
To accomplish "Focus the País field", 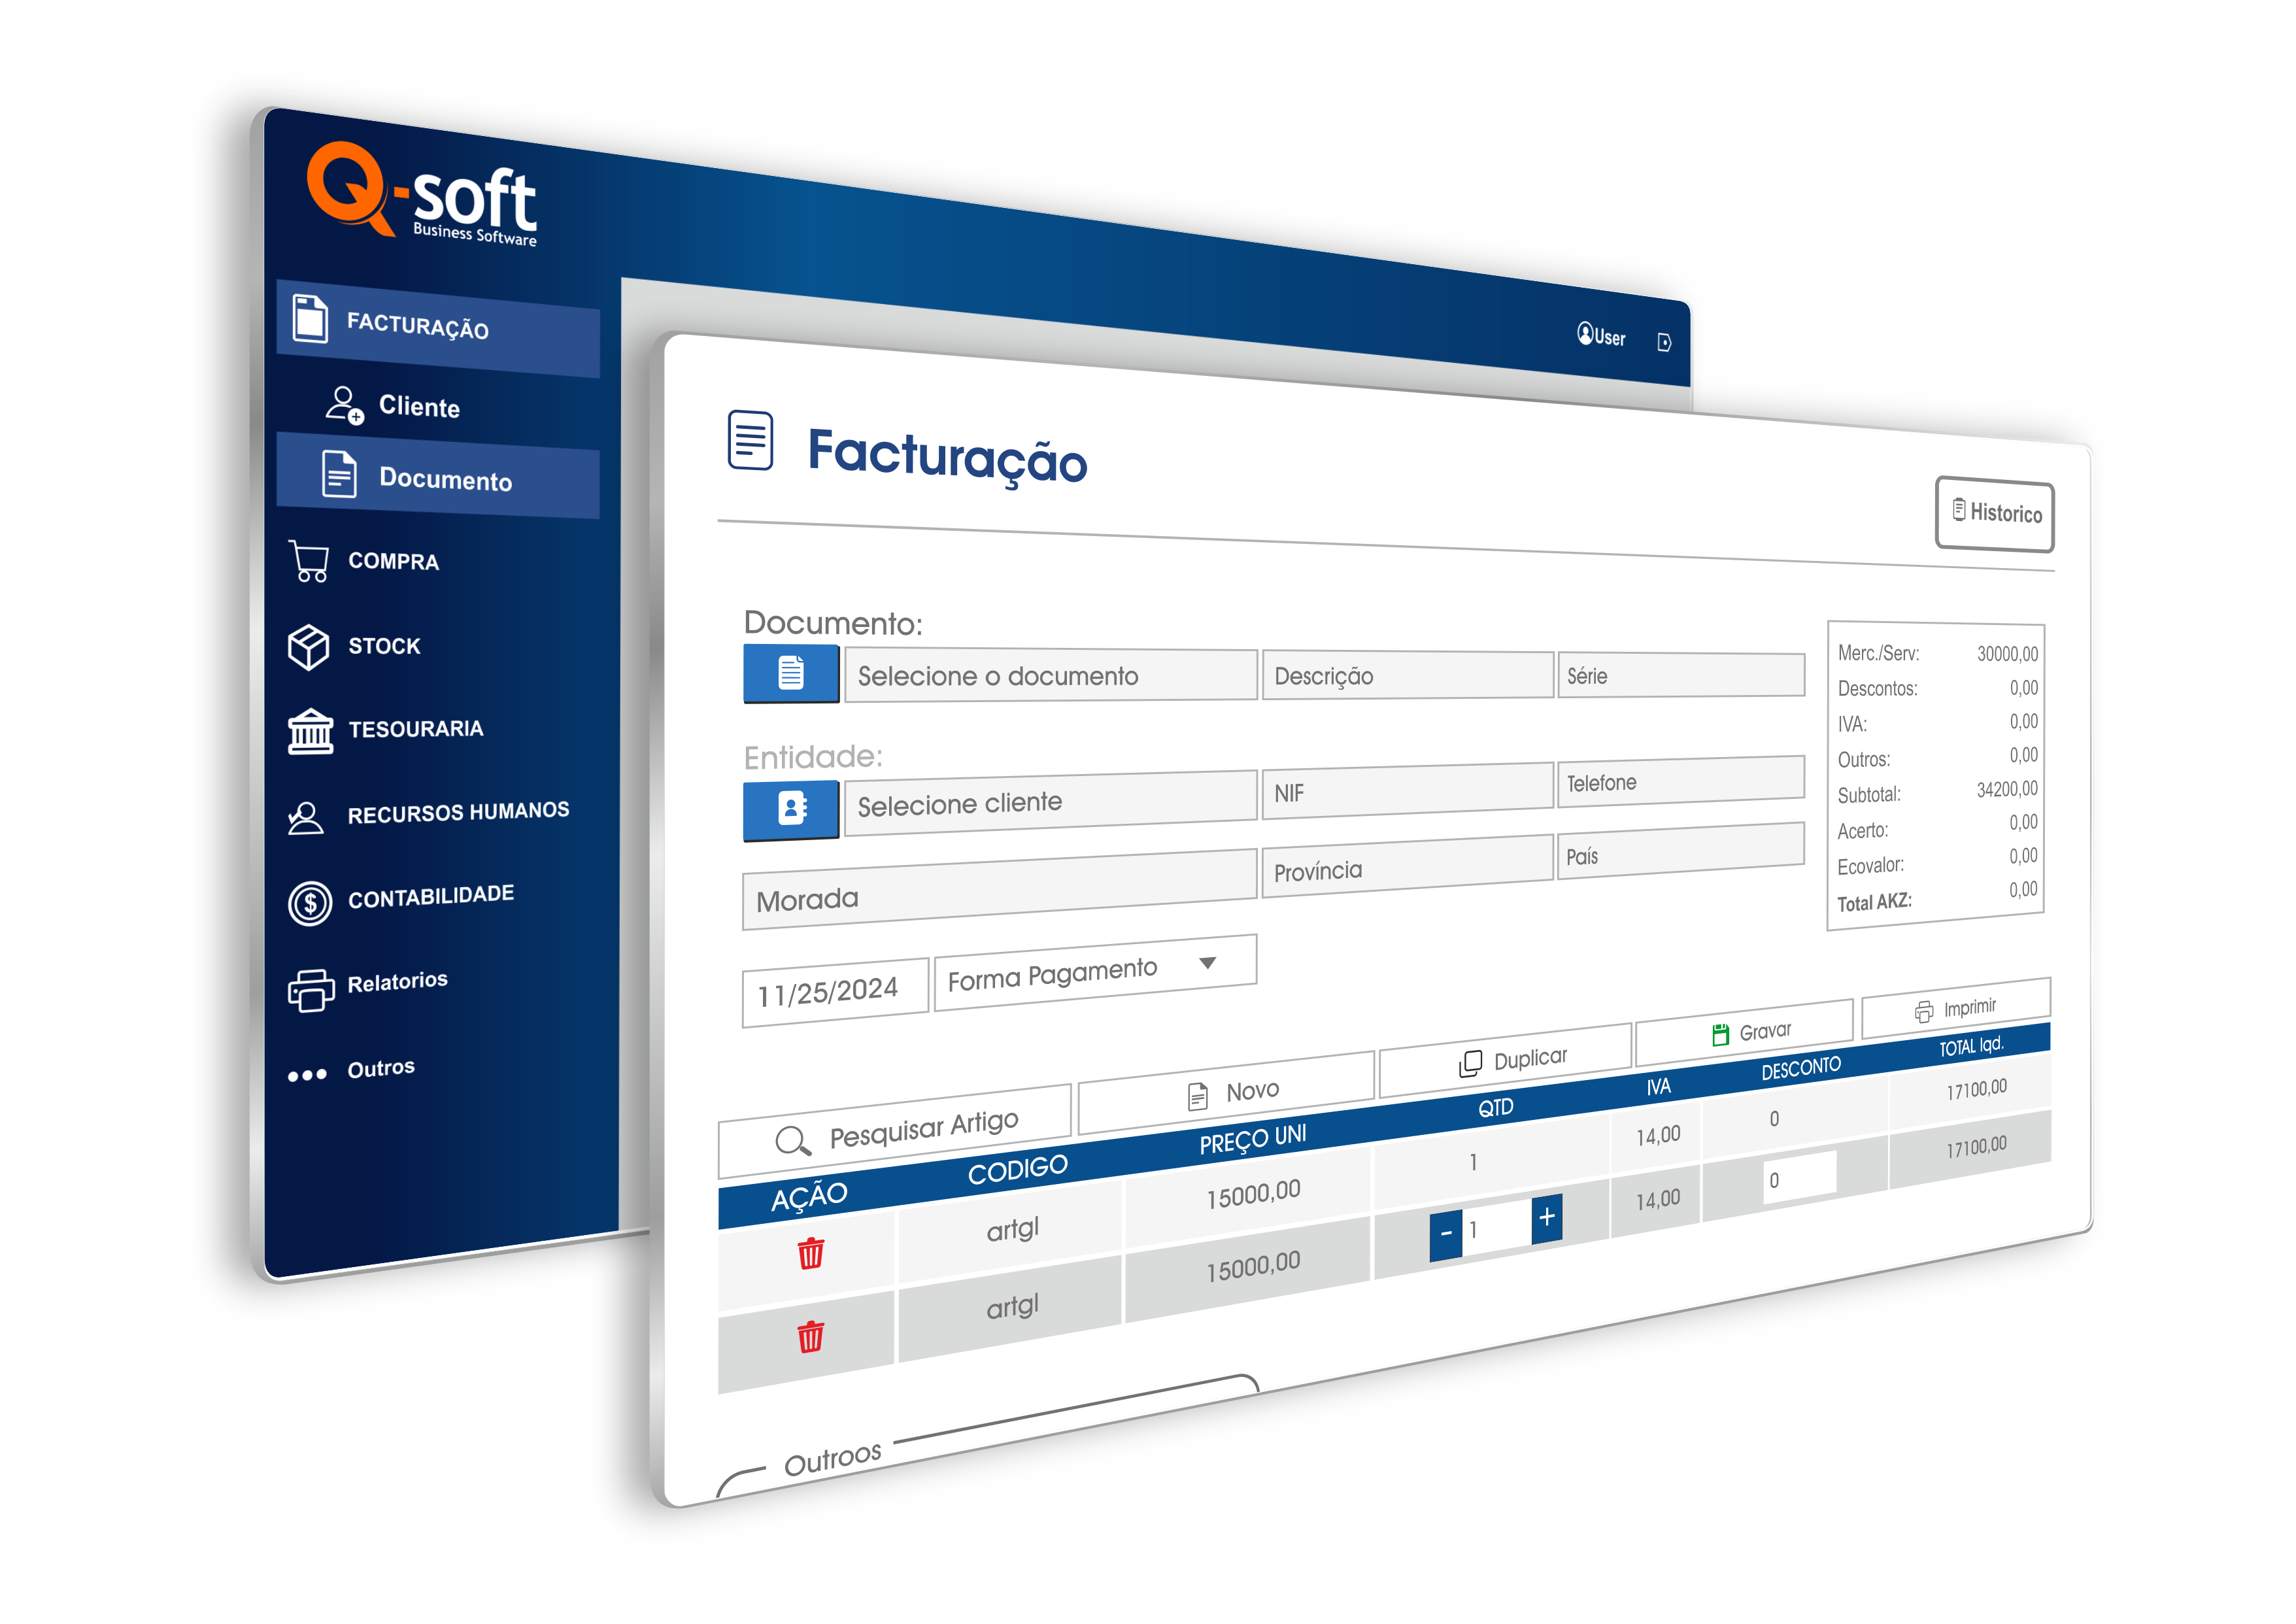I will tap(1681, 852).
